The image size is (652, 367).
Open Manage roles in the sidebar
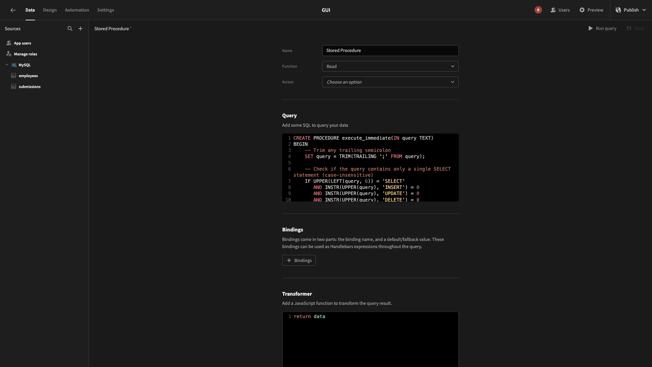(25, 54)
